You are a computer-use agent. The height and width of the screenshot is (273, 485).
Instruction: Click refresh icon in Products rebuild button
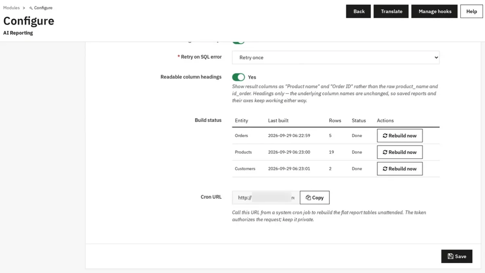pos(385,152)
